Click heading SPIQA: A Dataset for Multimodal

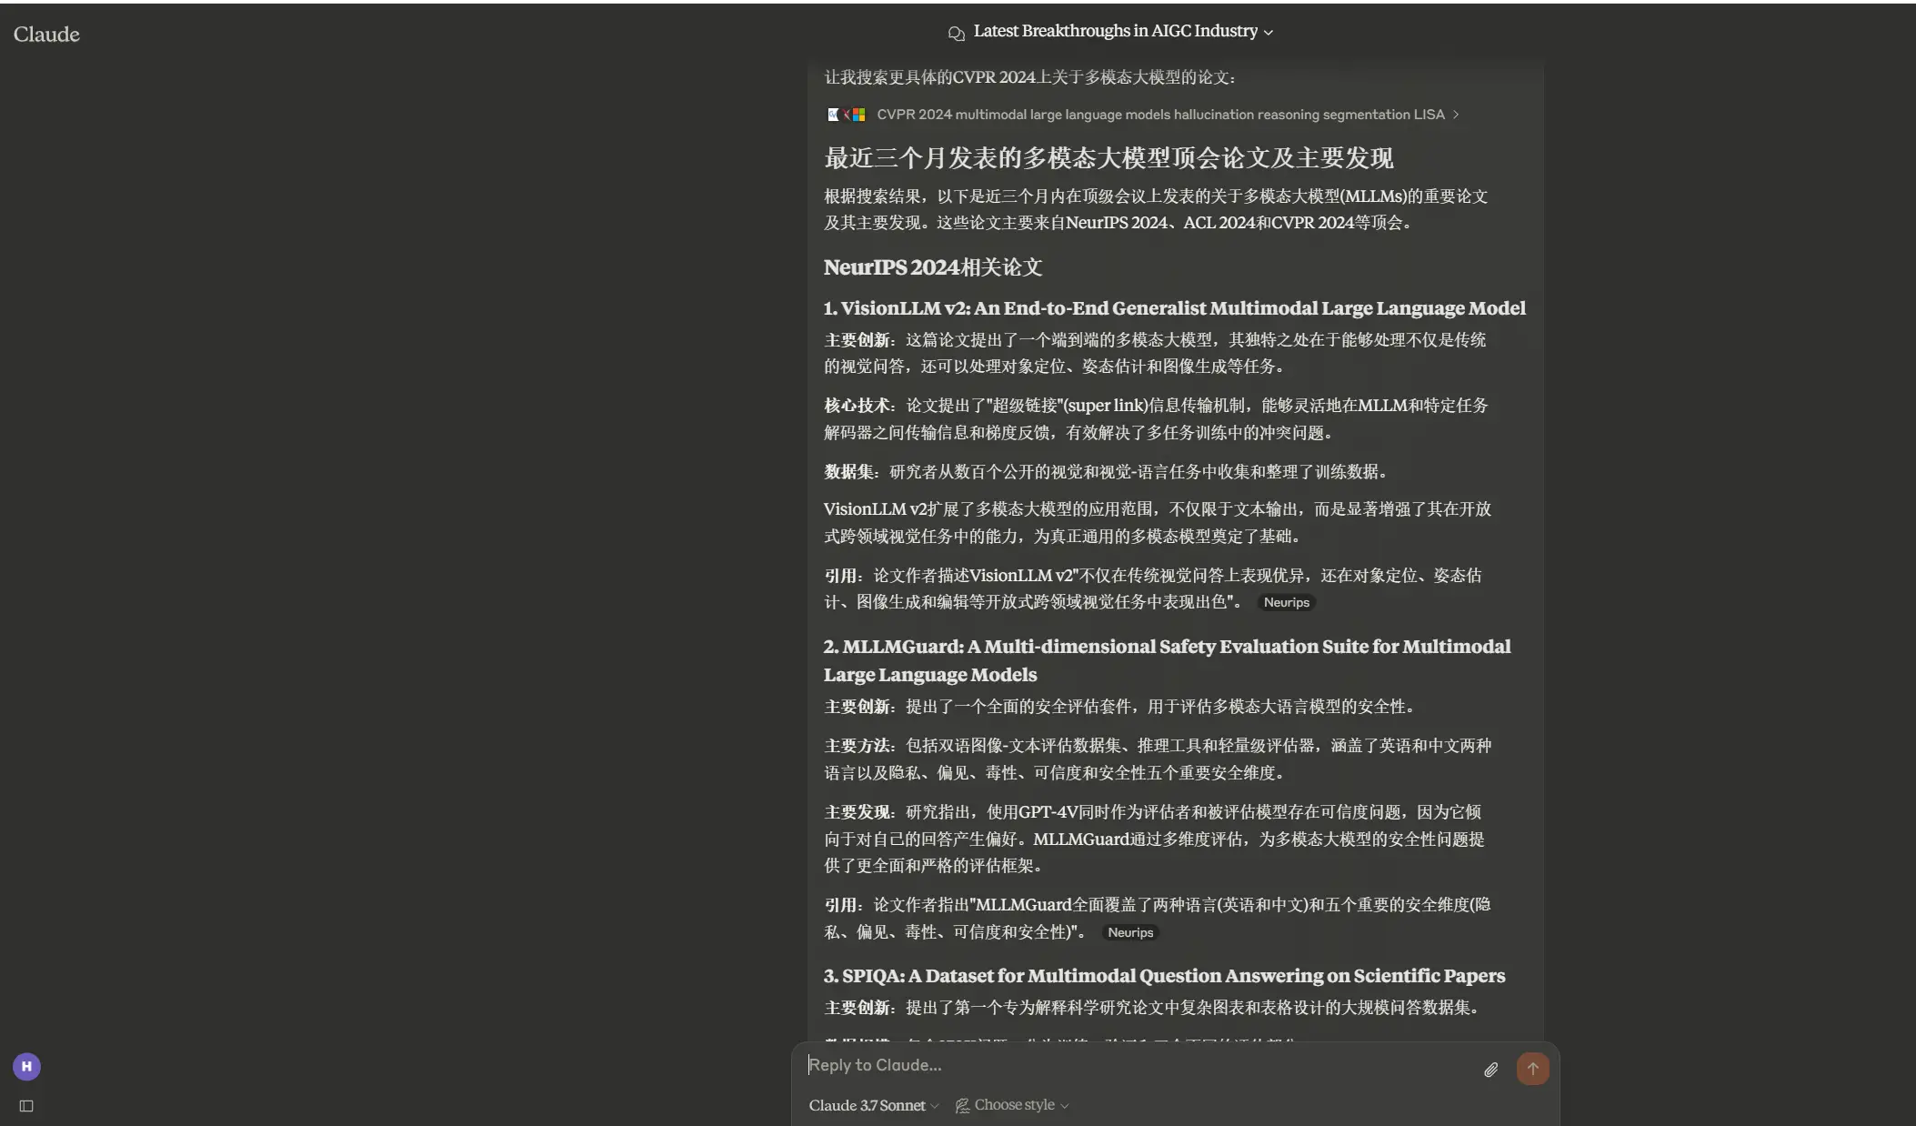coord(1164,976)
